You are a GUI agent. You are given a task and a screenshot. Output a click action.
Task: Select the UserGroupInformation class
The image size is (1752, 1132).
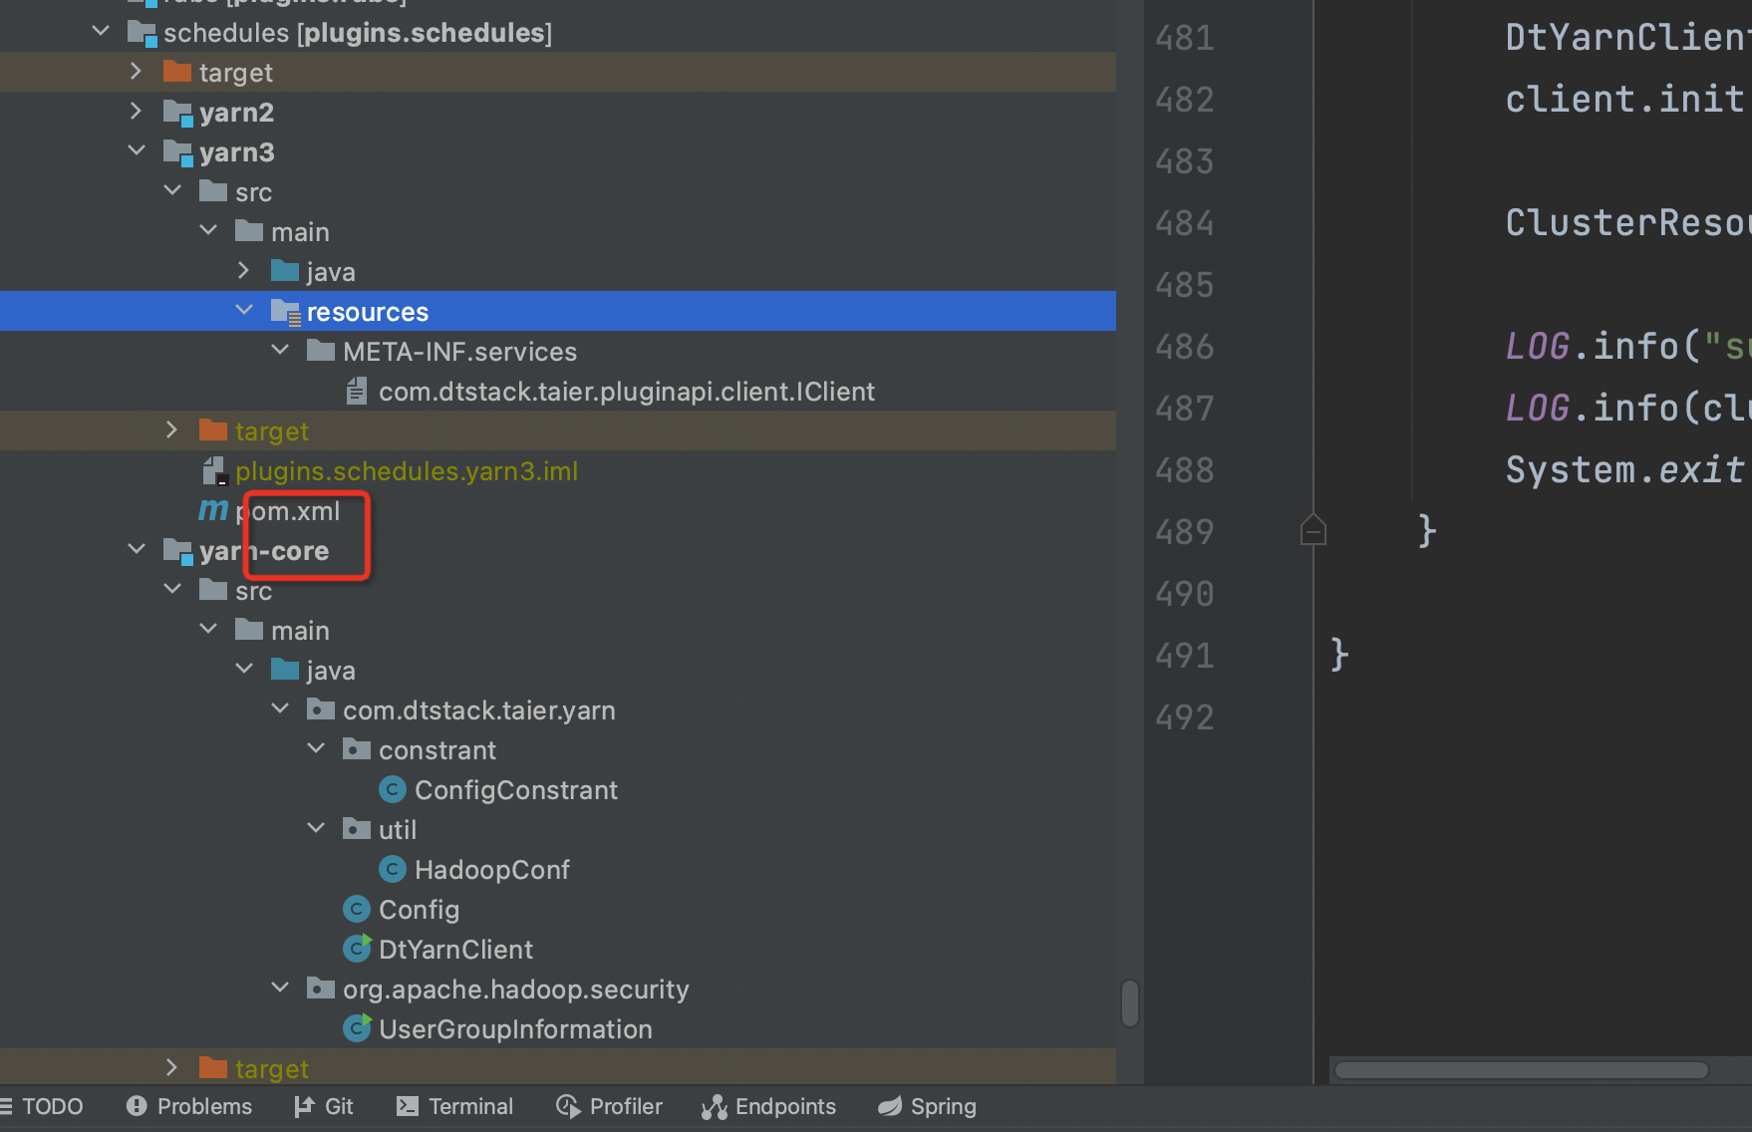[x=515, y=1028]
